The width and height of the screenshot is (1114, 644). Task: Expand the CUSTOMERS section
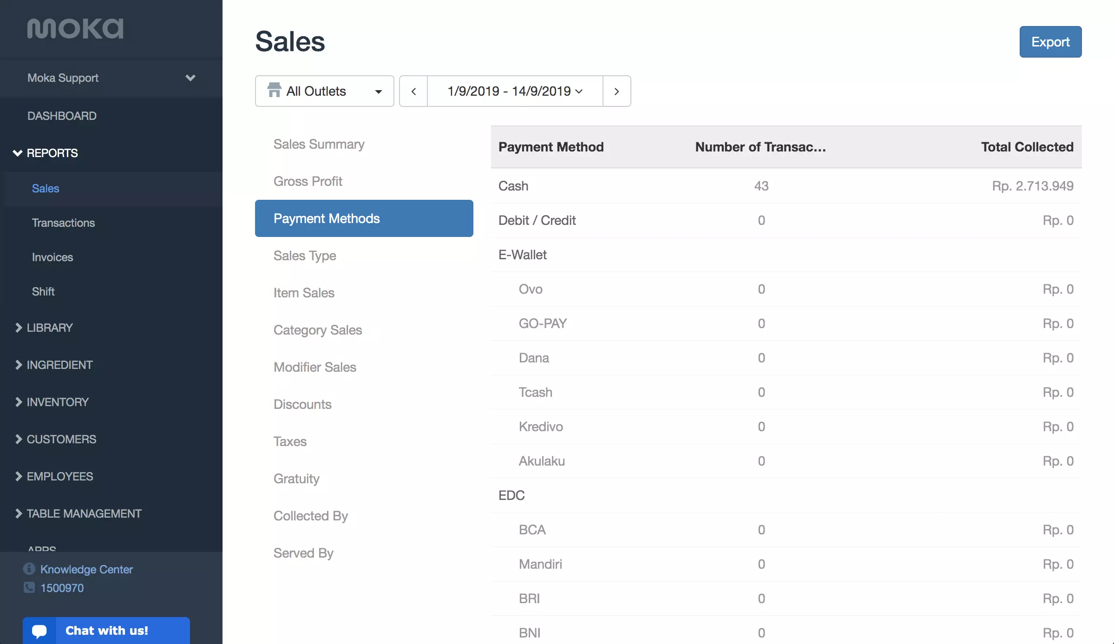point(55,439)
